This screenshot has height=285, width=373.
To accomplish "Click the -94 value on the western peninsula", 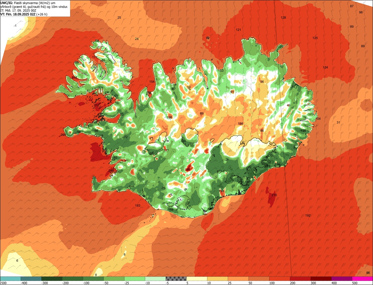I will click(x=78, y=132).
